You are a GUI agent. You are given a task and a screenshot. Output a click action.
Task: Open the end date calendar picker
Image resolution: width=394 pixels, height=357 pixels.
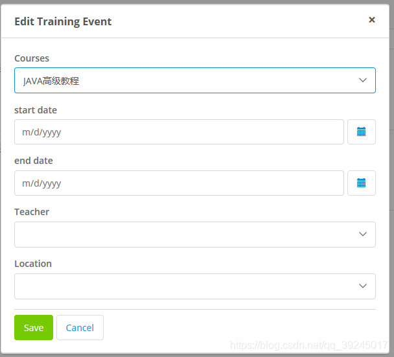click(x=362, y=183)
